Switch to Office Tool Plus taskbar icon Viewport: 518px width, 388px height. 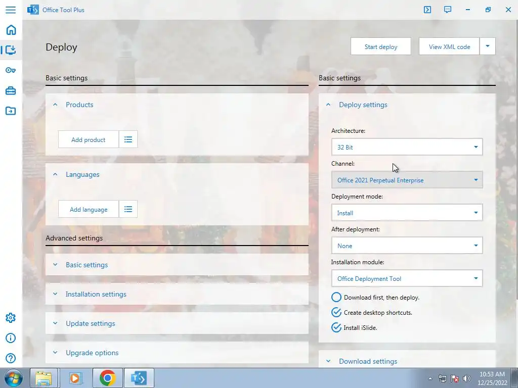point(139,378)
